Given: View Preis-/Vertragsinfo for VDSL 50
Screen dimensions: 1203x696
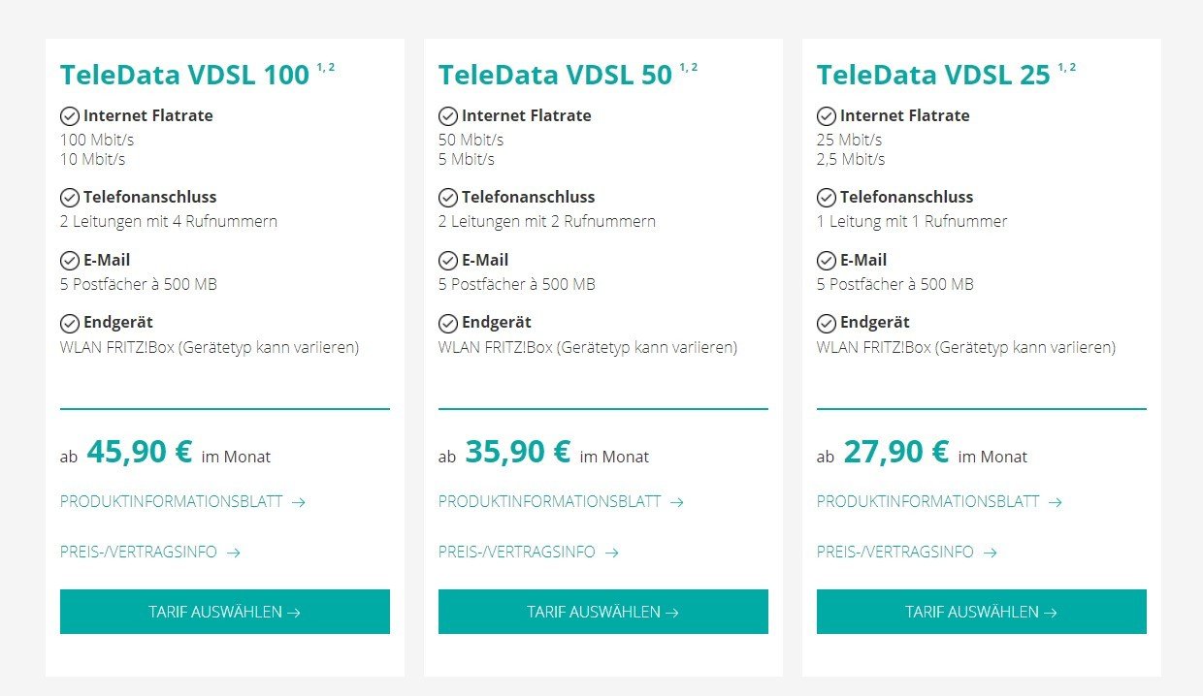Looking at the screenshot, I should [529, 553].
